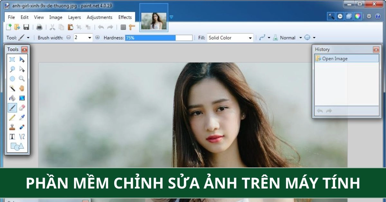Toggle the History window clock button

(x=340, y=16)
